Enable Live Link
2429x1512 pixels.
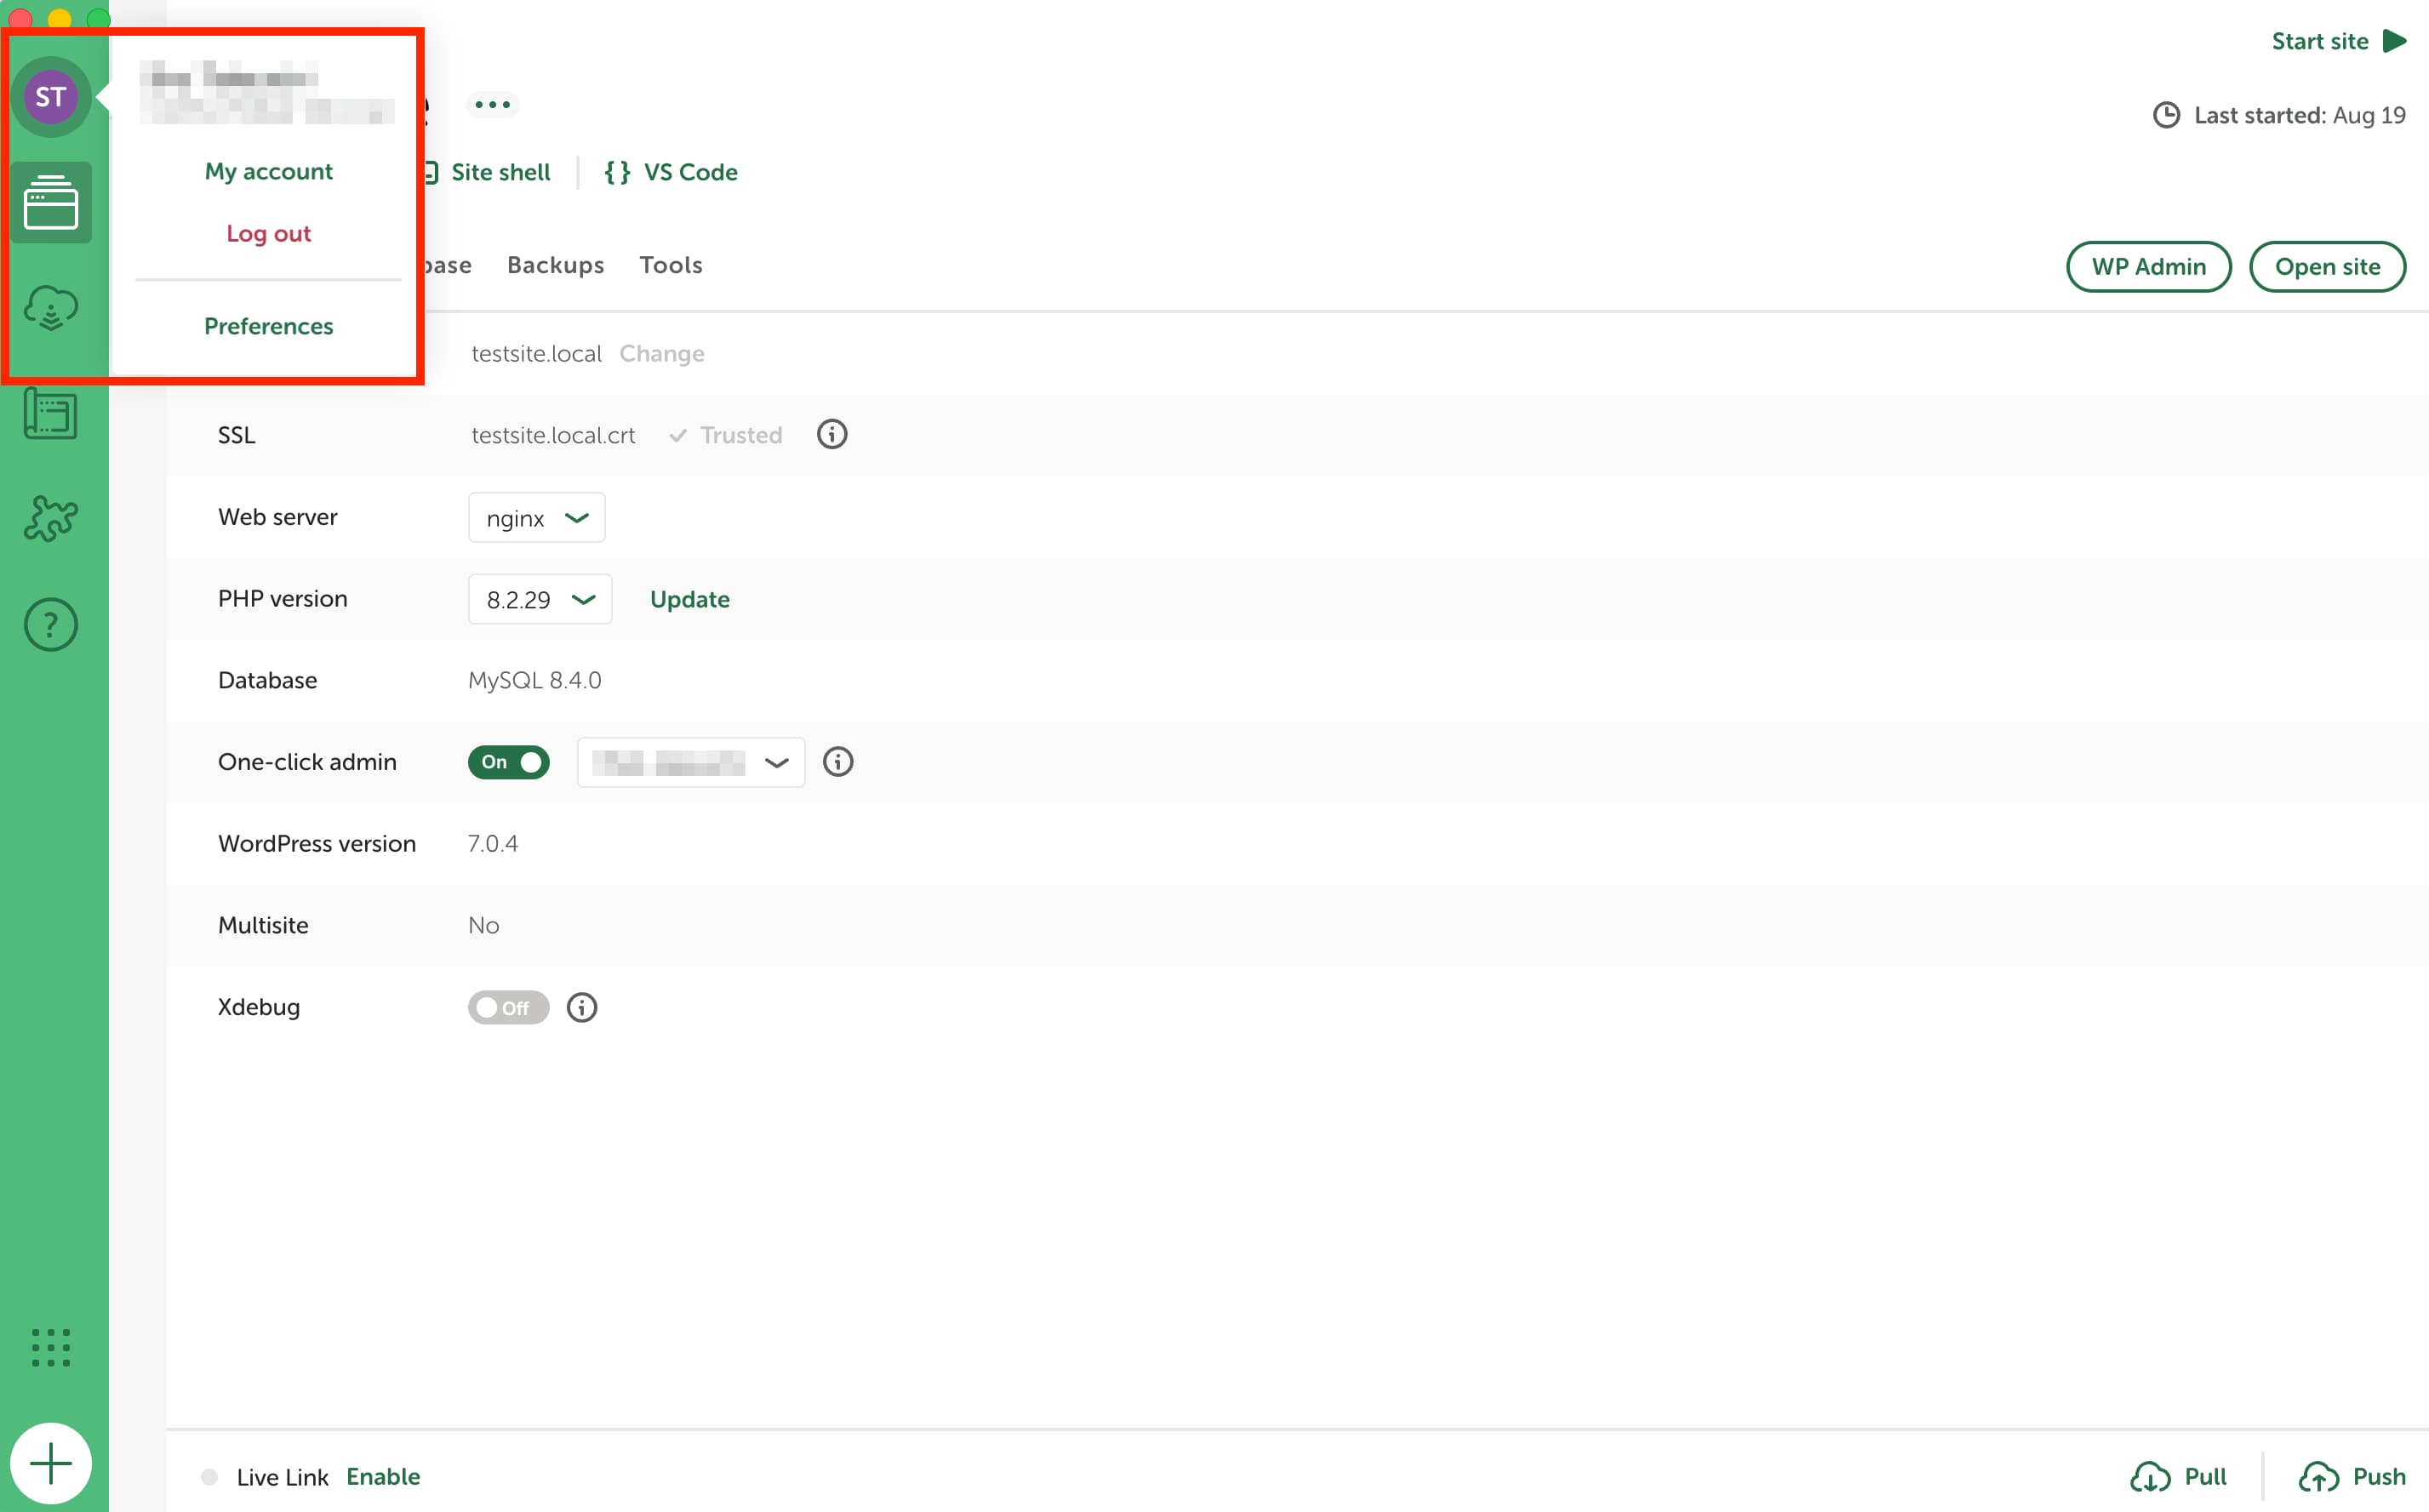tap(383, 1477)
